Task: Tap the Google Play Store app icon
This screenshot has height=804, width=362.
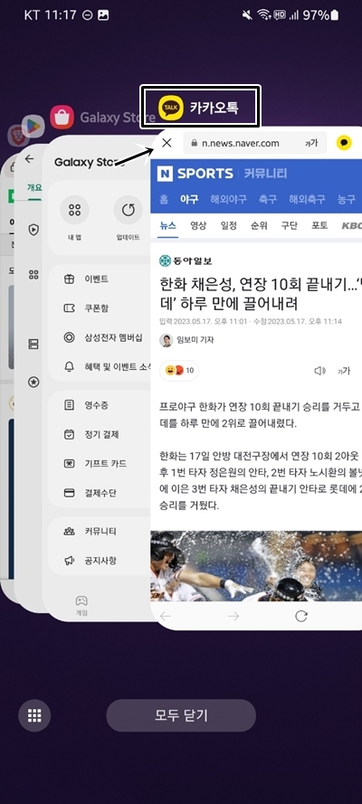Action: click(x=33, y=126)
